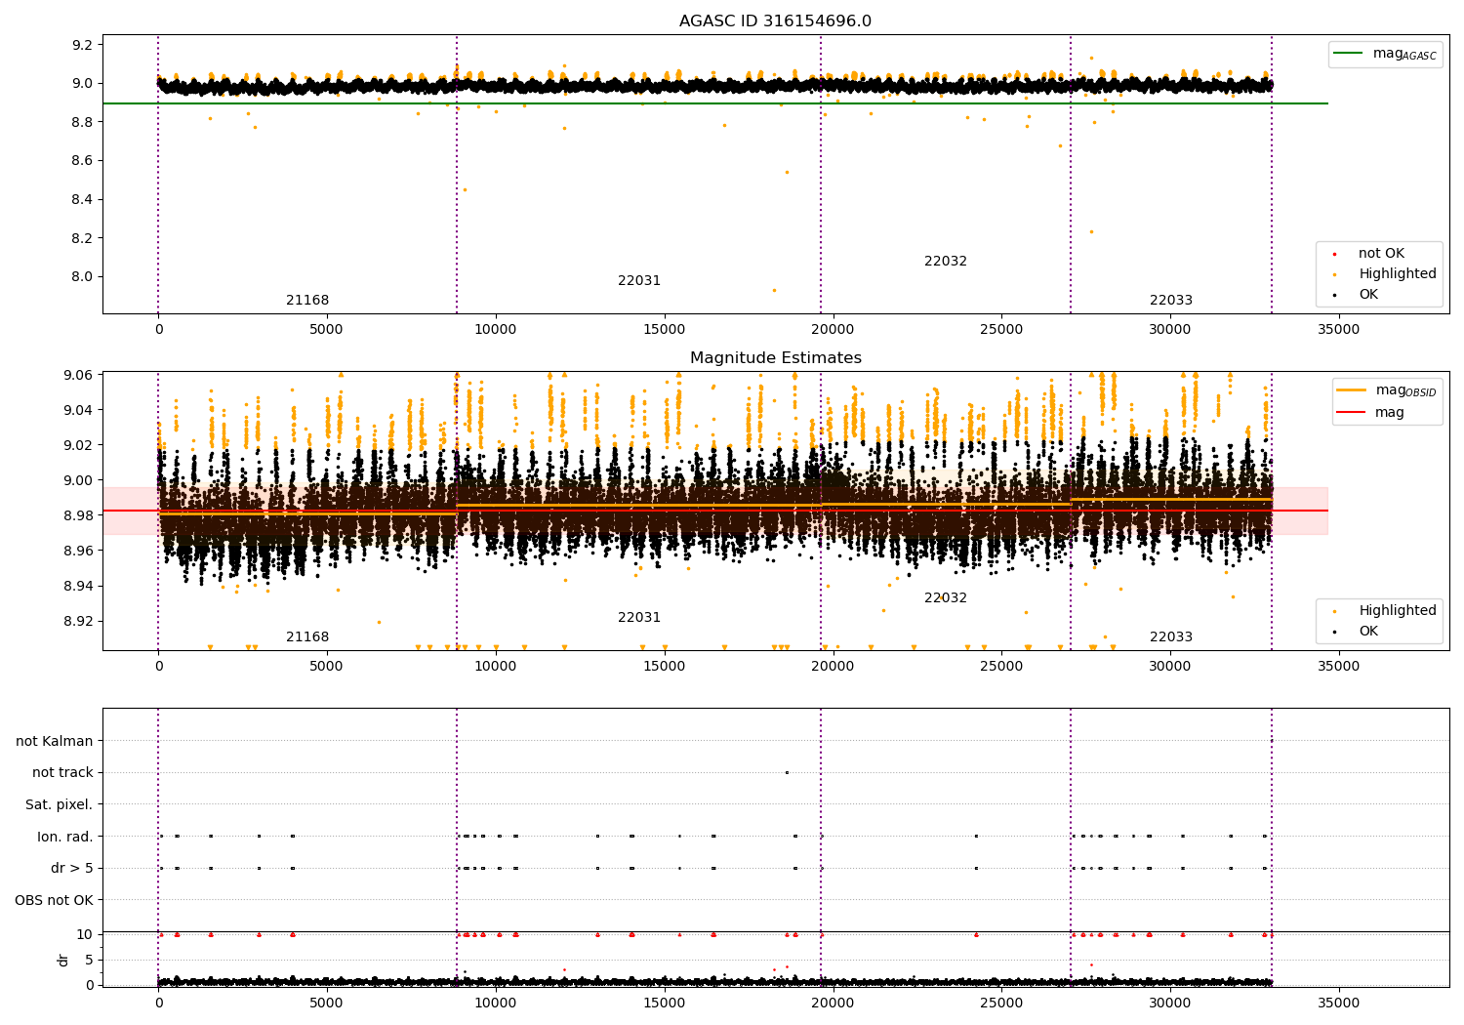Click the rotated "dr" y-axis label

click(x=63, y=960)
